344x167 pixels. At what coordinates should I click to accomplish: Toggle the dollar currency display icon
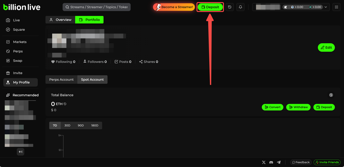(331, 95)
